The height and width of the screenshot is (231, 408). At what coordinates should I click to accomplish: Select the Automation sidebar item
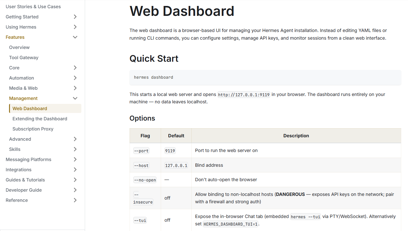tap(22, 78)
